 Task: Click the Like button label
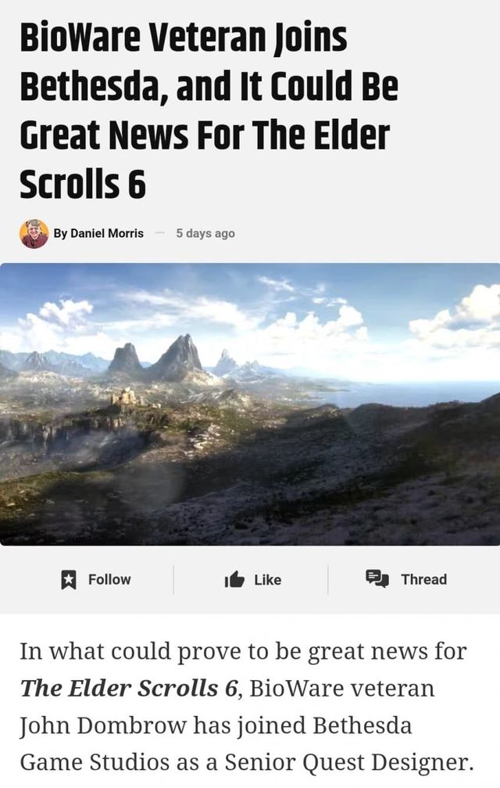point(267,580)
